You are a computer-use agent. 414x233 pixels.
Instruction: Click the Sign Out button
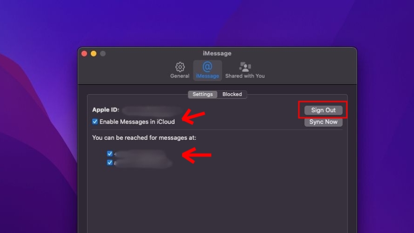pos(323,110)
